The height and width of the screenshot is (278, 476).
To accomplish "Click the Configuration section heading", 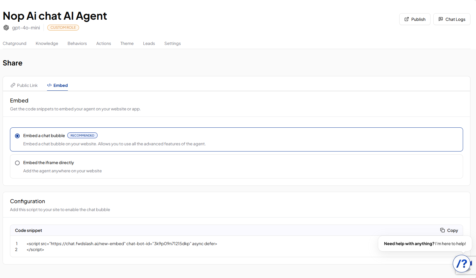I will coord(28,201).
